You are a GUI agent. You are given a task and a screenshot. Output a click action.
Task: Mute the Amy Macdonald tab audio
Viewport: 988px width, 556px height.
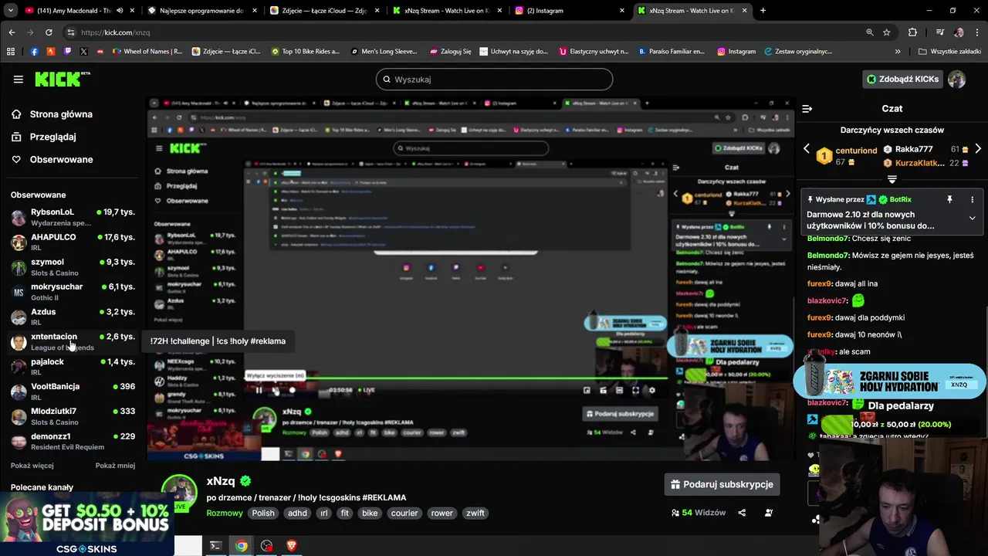119,11
